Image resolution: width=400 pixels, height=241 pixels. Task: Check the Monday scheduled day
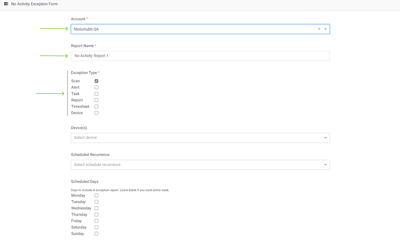point(96,195)
